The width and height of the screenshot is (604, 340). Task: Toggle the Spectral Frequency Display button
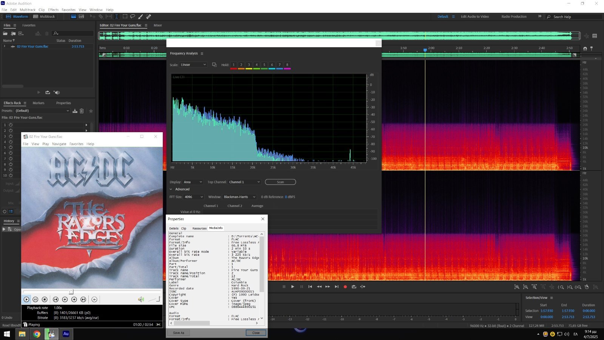(74, 17)
